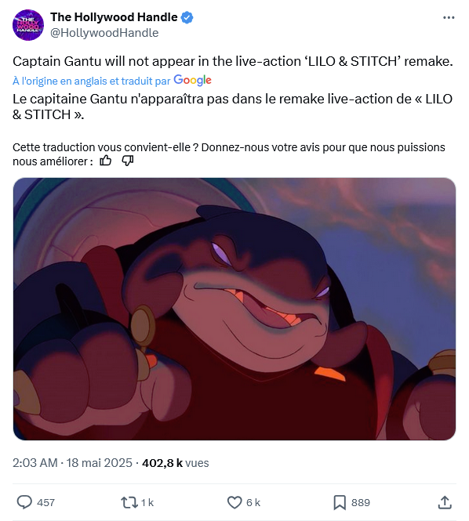Click the share upload icon

[445, 502]
